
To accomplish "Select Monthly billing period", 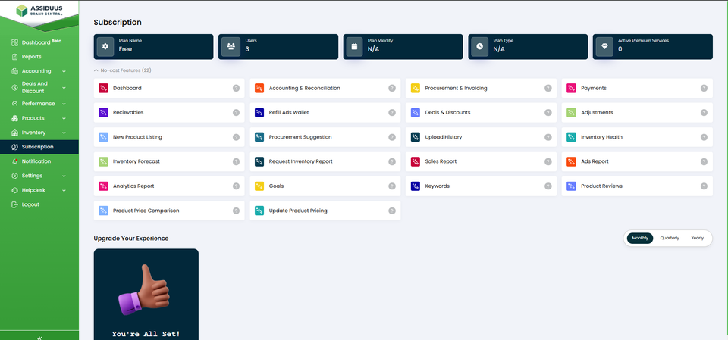I will point(640,238).
